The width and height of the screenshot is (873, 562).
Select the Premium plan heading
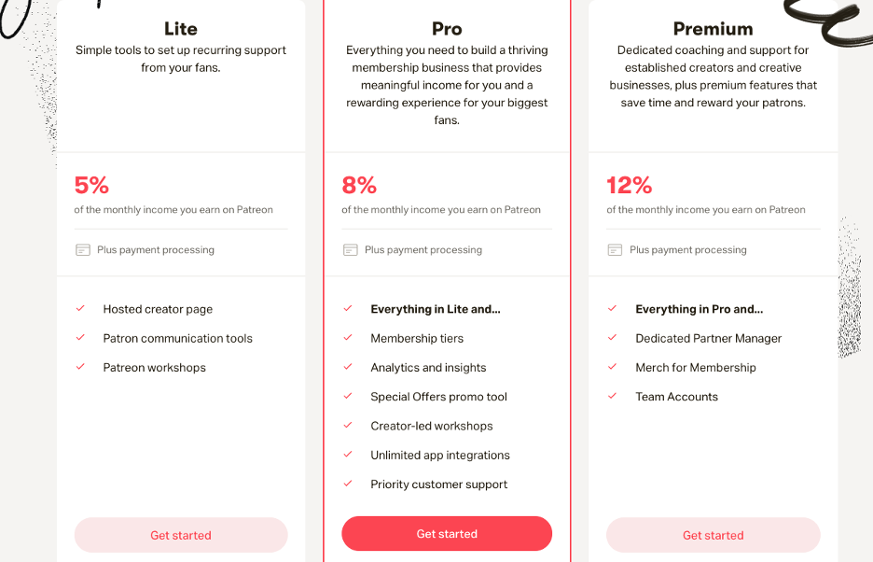[x=713, y=28]
